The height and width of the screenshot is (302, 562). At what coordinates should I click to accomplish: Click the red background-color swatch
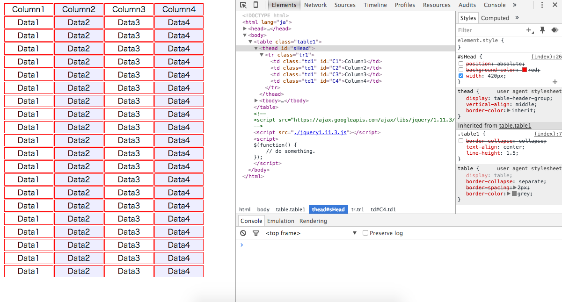pos(525,70)
